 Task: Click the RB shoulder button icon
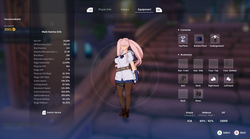click(159, 10)
